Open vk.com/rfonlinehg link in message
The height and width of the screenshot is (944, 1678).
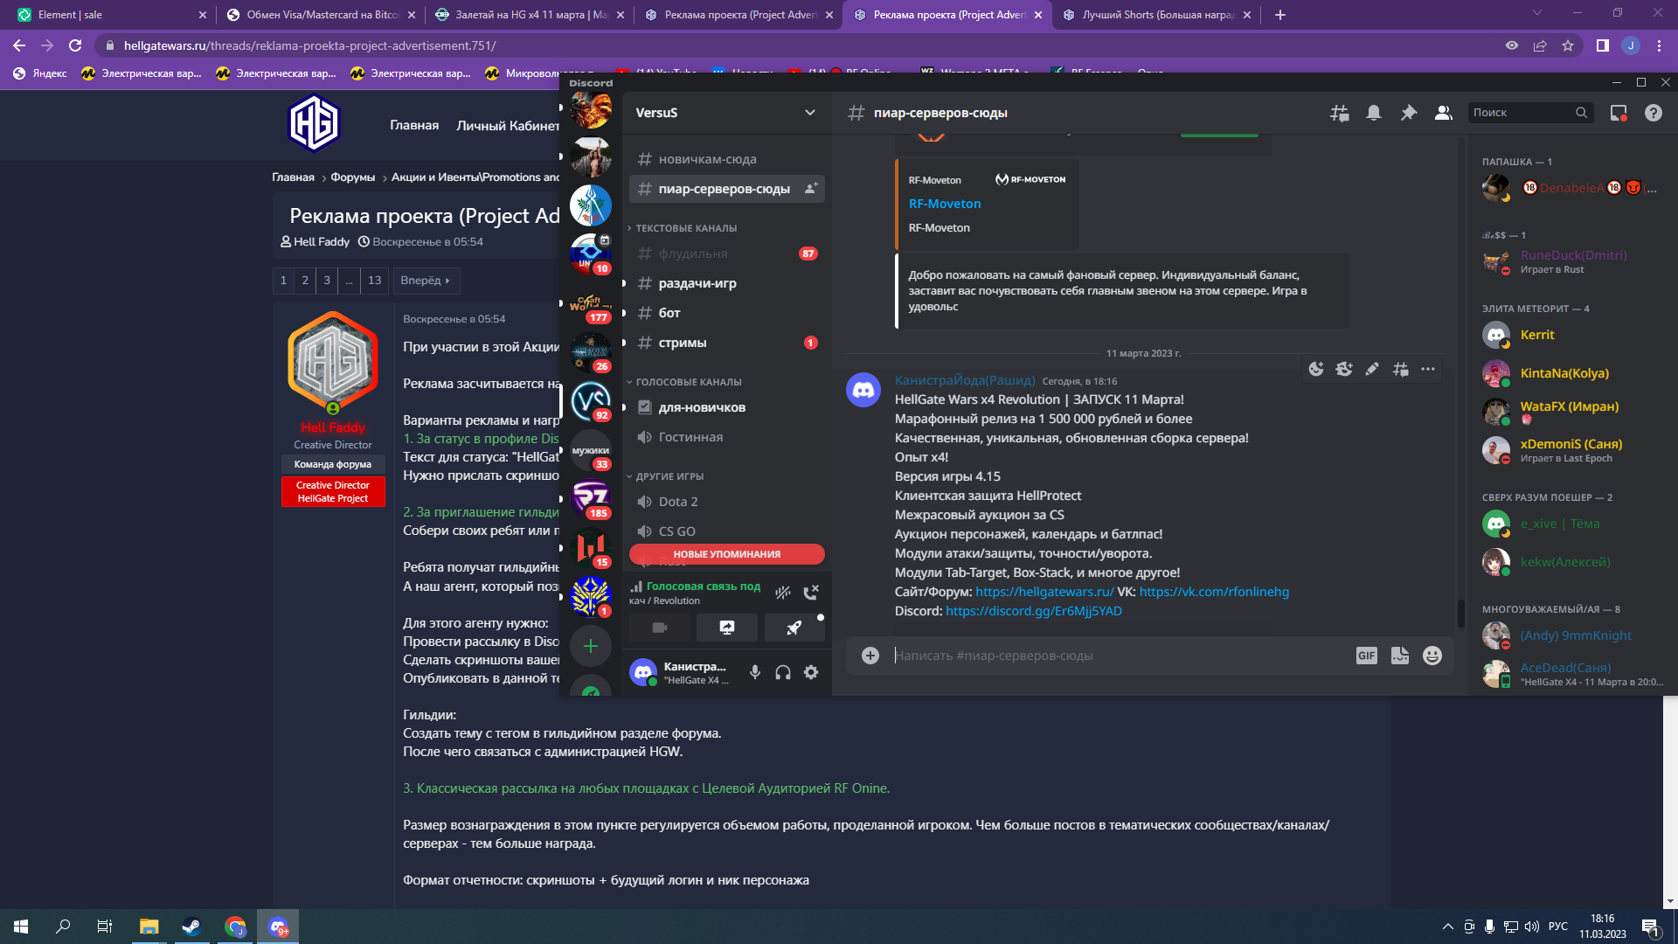pos(1214,592)
